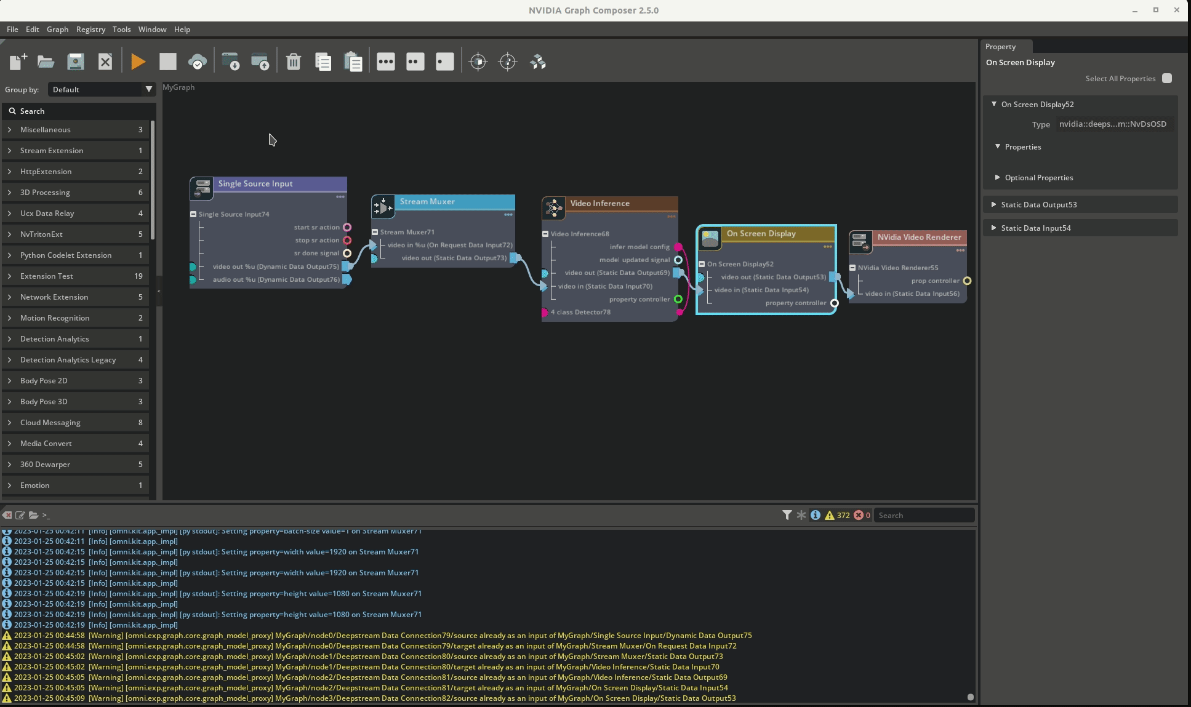This screenshot has width=1191, height=707.
Task: Open the Video Inference node options dots
Action: [672, 217]
